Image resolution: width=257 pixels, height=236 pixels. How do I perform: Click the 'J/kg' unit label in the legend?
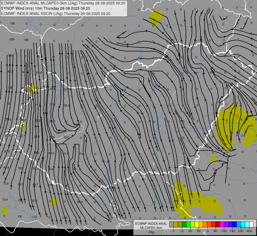point(151,232)
